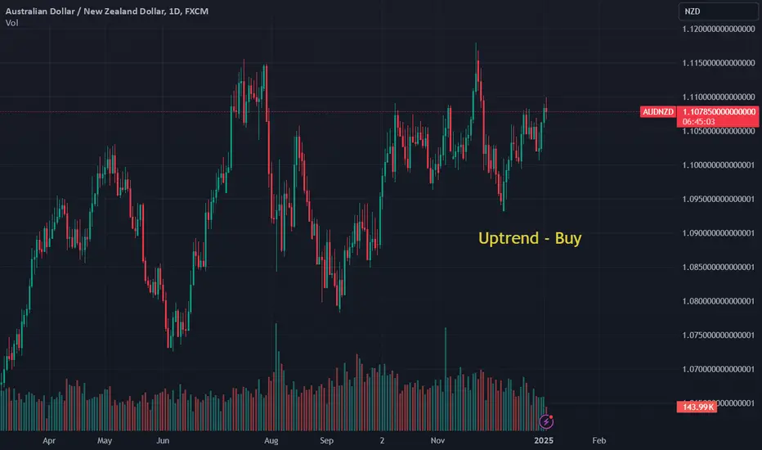The image size is (762, 450).
Task: Select the Jun label on time axis
Action: pyautogui.click(x=163, y=440)
